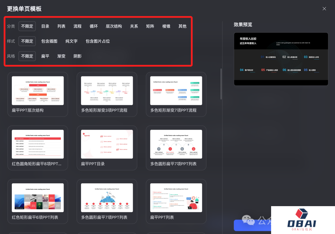Filter templates by 循环 category
The image size is (335, 234).
pos(94,26)
